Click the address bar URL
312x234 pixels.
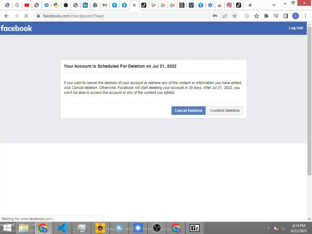(73, 16)
